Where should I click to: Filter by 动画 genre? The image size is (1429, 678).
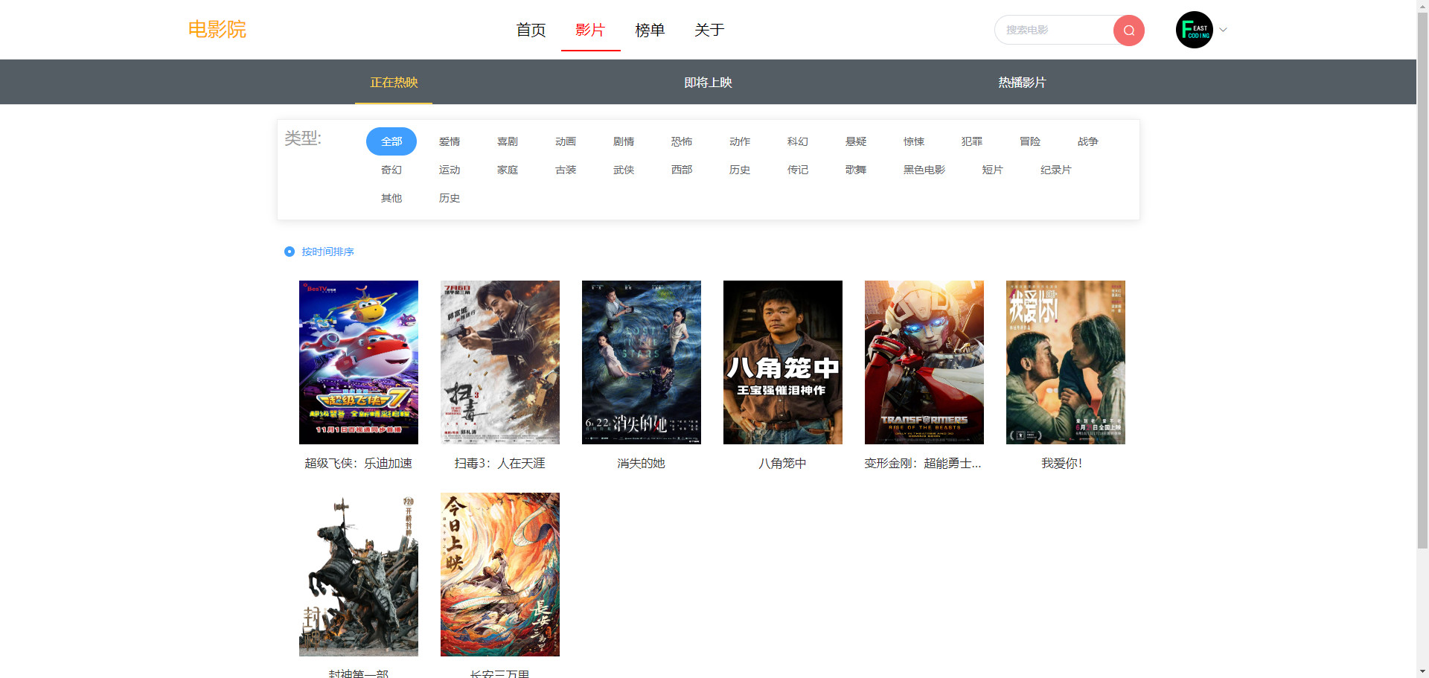point(566,141)
